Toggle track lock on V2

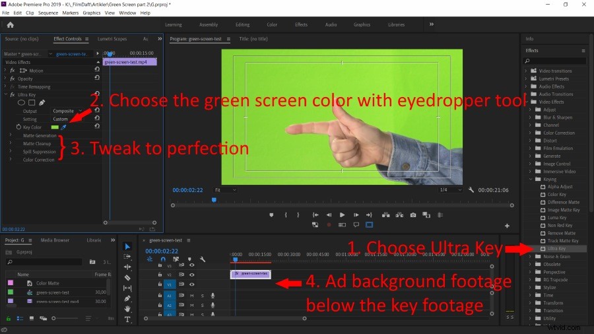pos(160,275)
